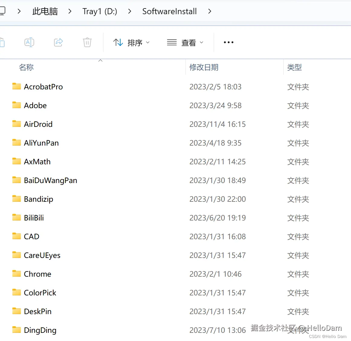Viewport: 351px width, 341px height.
Task: Click the 此电脑 breadcrumb
Action: tap(45, 11)
